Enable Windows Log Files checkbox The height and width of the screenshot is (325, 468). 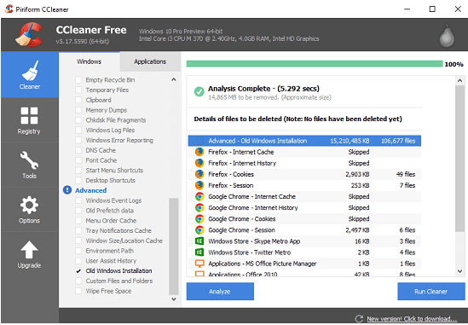tap(78, 130)
